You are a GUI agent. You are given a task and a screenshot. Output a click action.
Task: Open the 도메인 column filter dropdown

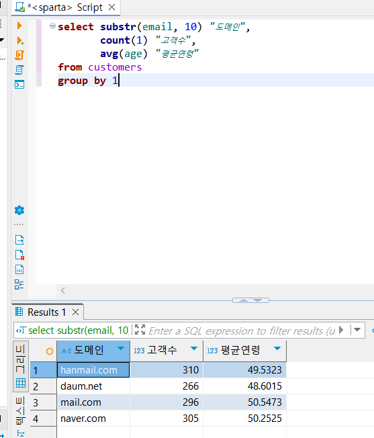pos(121,349)
